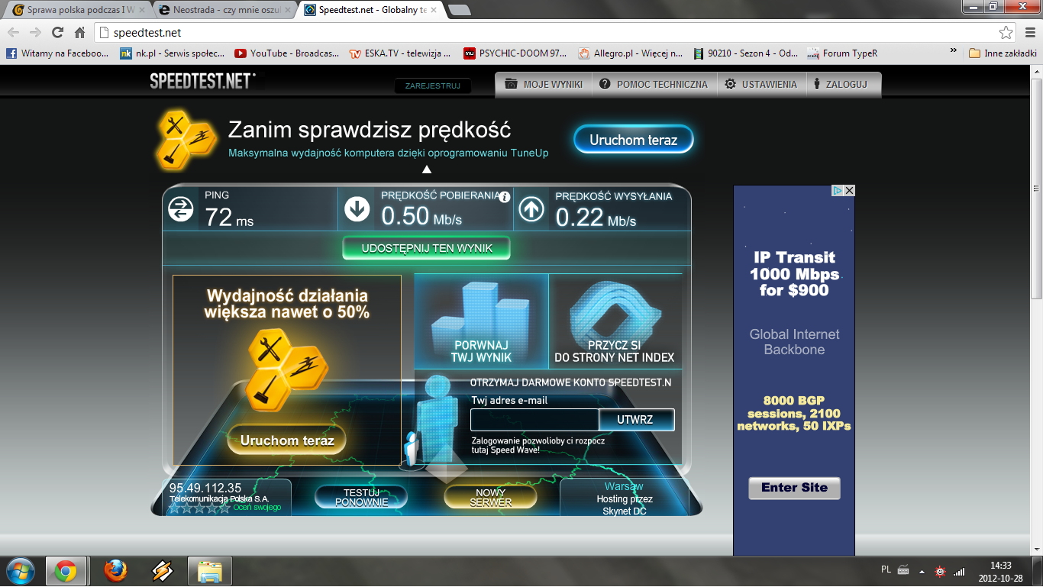Open the PL input language selector
The height and width of the screenshot is (587, 1043).
886,569
